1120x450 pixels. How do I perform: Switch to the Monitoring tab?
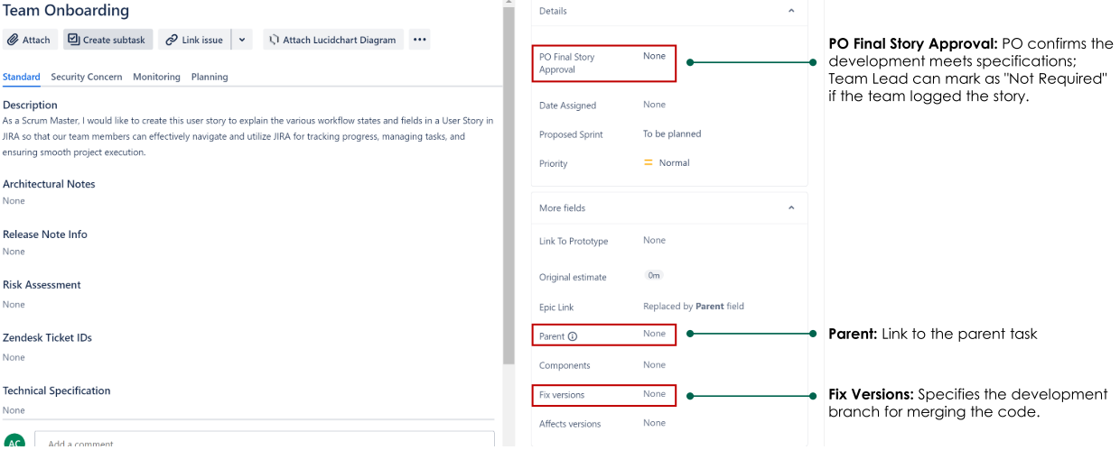[156, 77]
